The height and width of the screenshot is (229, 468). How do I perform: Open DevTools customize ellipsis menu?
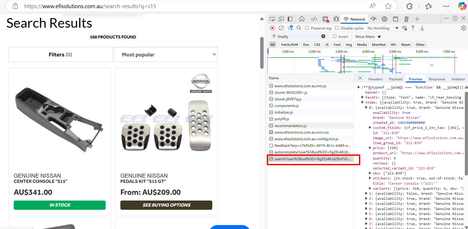(446, 18)
